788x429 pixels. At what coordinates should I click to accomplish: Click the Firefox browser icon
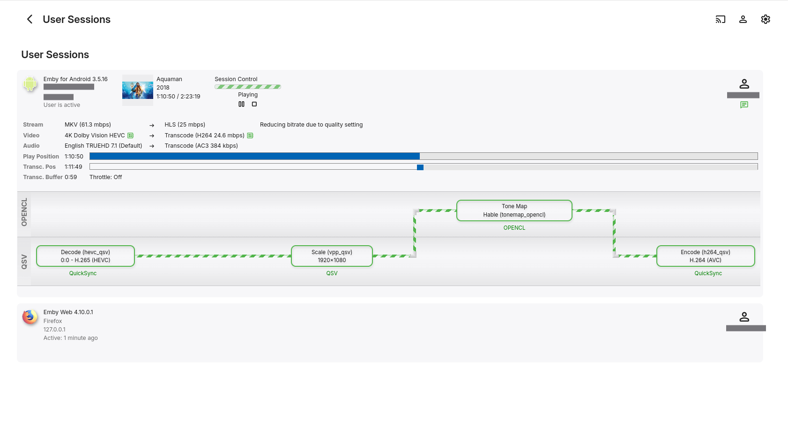(30, 317)
